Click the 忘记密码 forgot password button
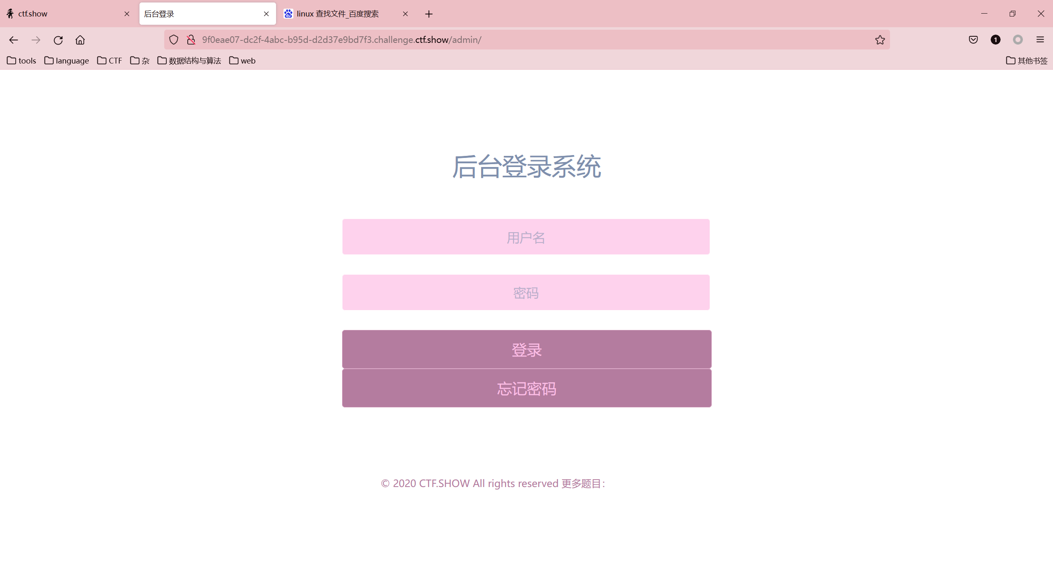 [x=526, y=388]
